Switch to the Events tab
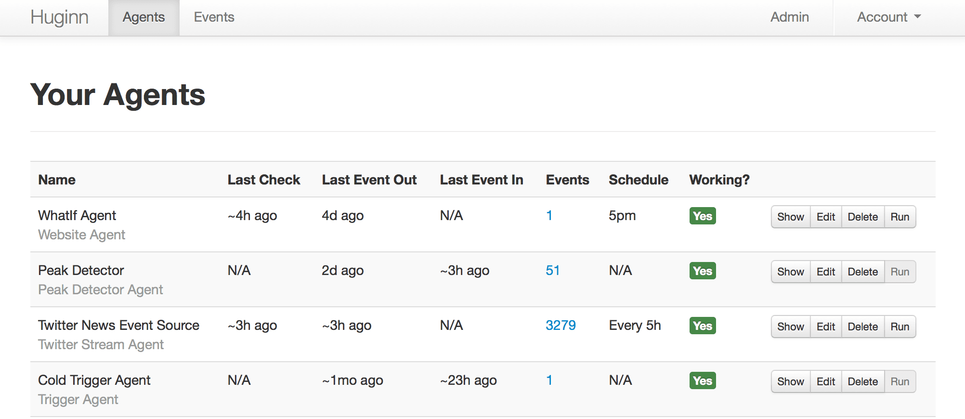 pos(214,17)
